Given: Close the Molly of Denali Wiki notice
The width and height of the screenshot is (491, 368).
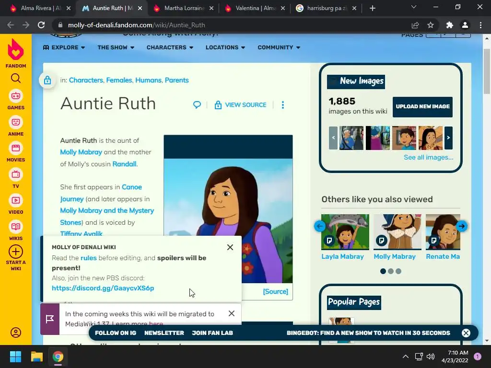Looking at the screenshot, I should click(230, 247).
